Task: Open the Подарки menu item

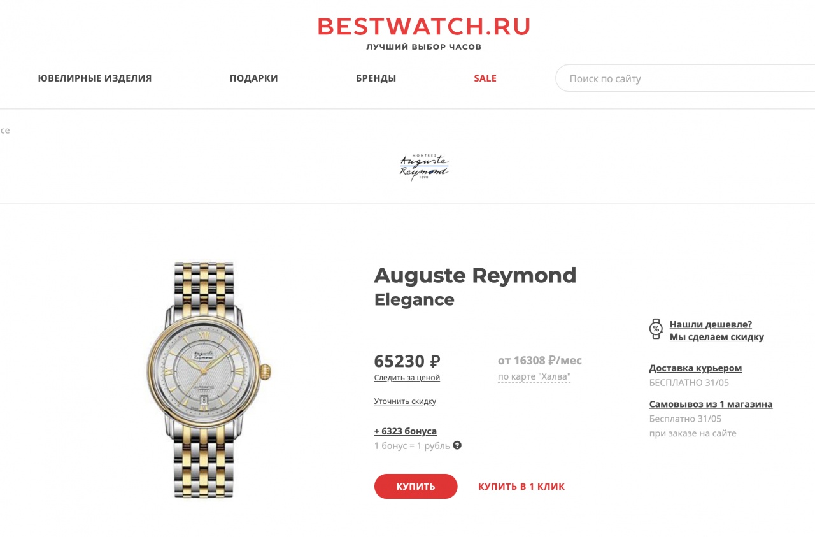Action: click(x=254, y=78)
